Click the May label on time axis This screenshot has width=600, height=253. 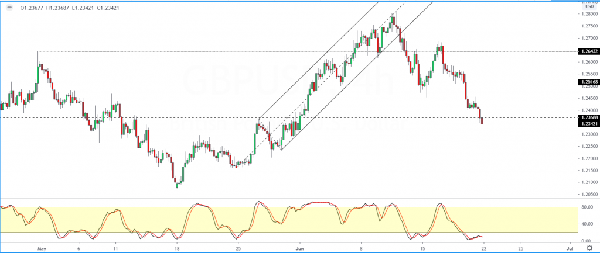[42, 248]
